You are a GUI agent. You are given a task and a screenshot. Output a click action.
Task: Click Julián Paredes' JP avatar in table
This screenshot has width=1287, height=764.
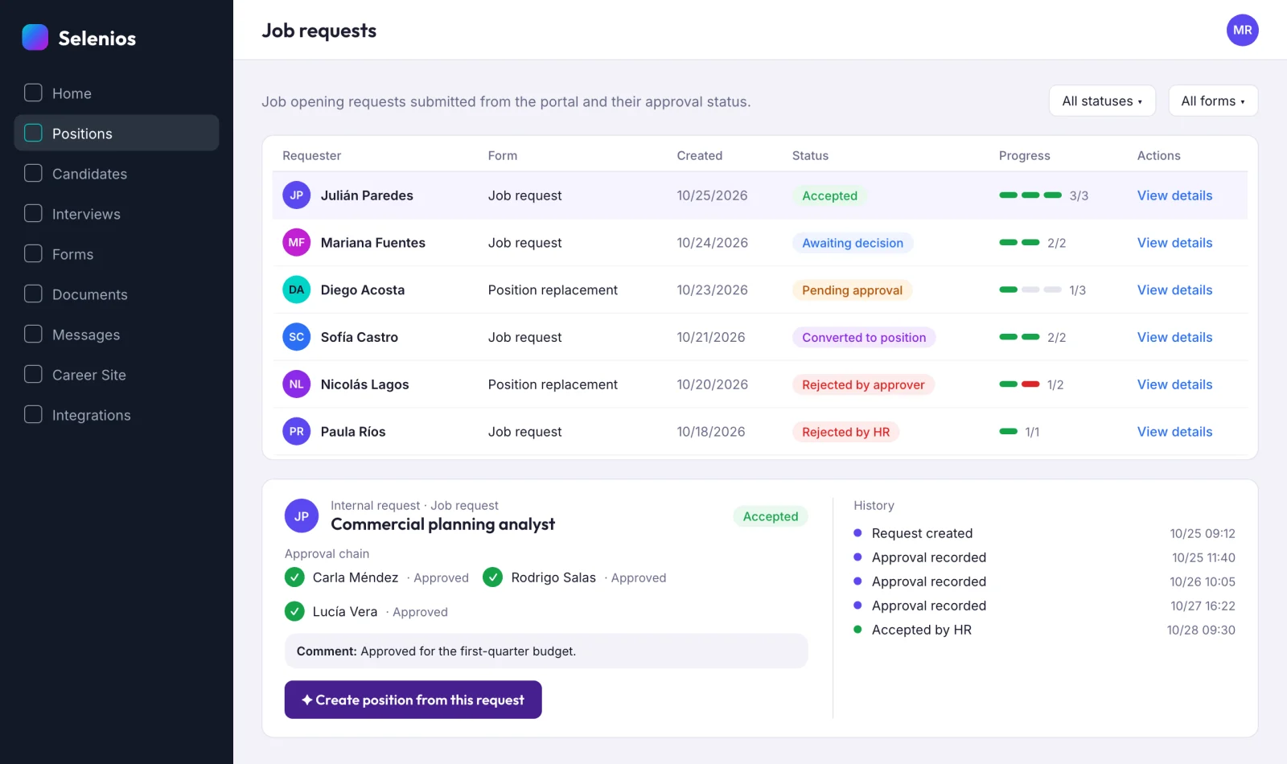click(296, 195)
